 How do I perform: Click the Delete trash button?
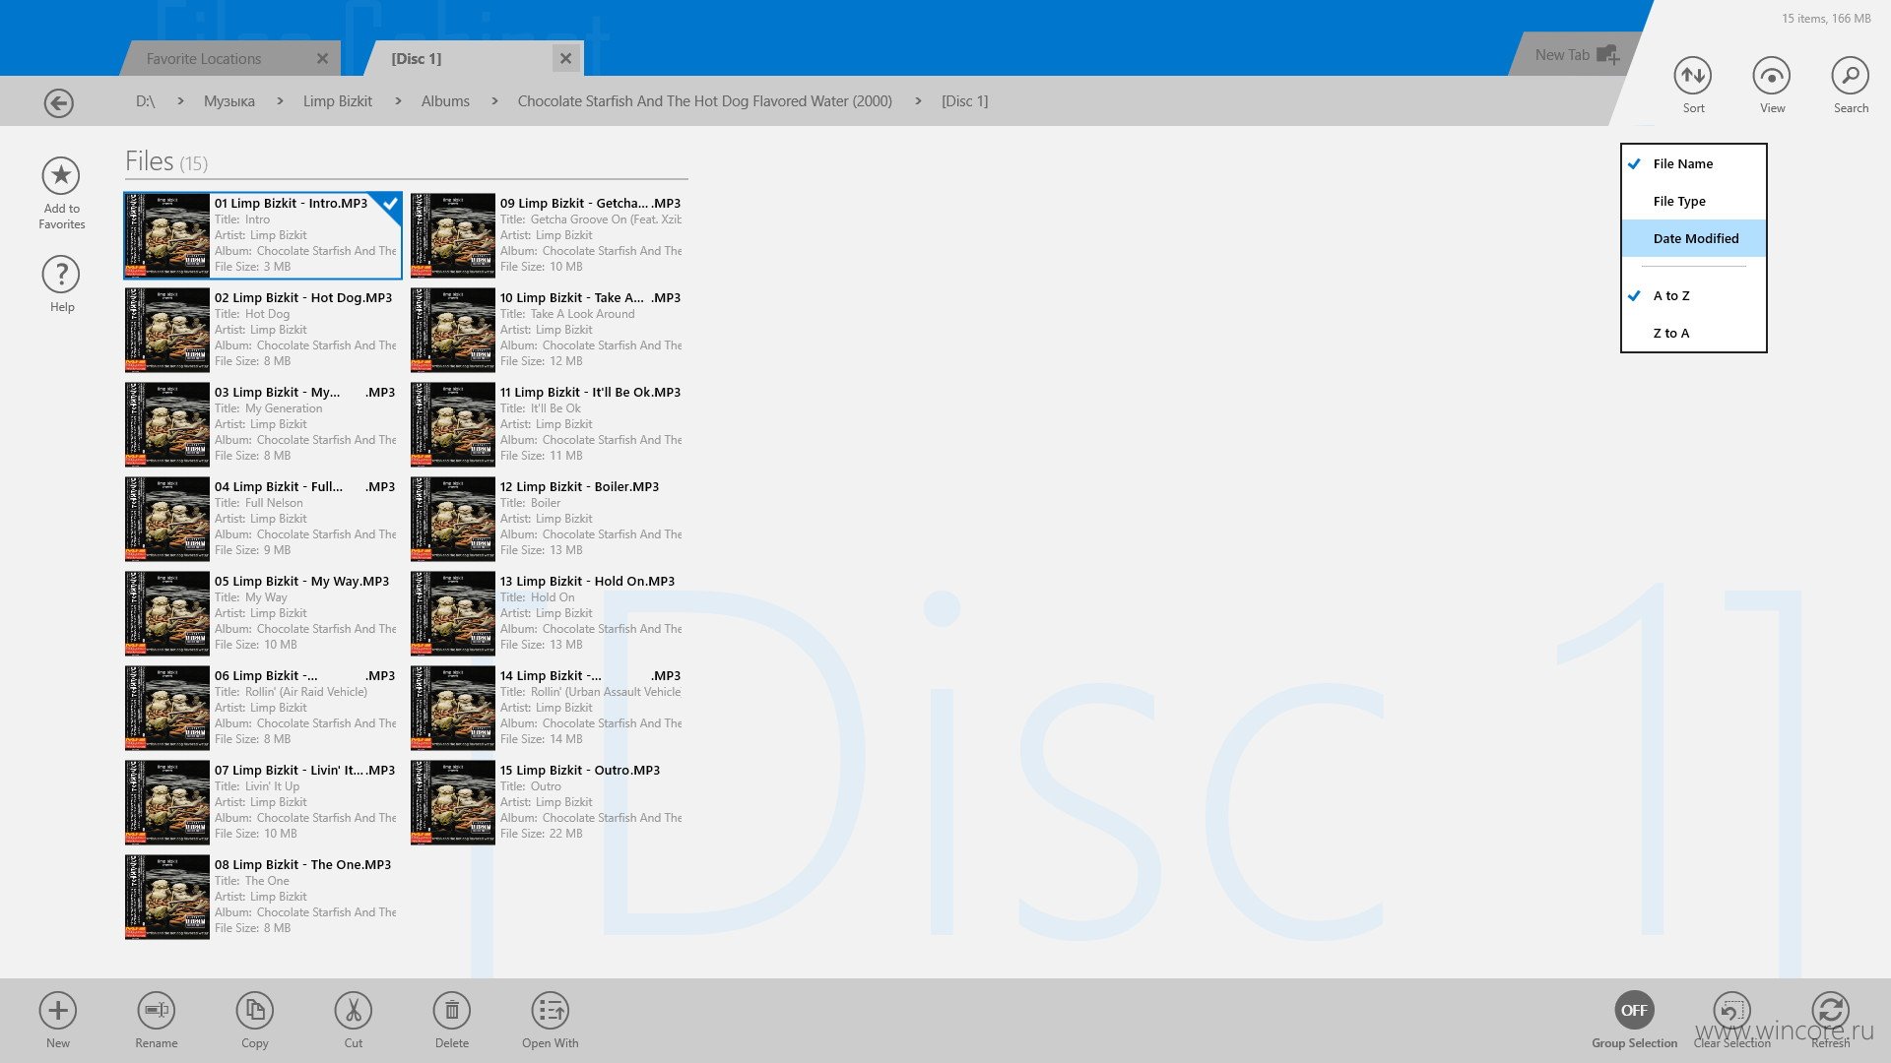[x=452, y=1011]
